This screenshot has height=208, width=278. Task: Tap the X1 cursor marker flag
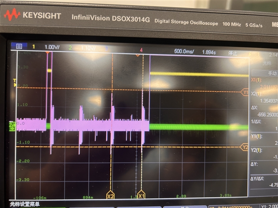[141, 195]
